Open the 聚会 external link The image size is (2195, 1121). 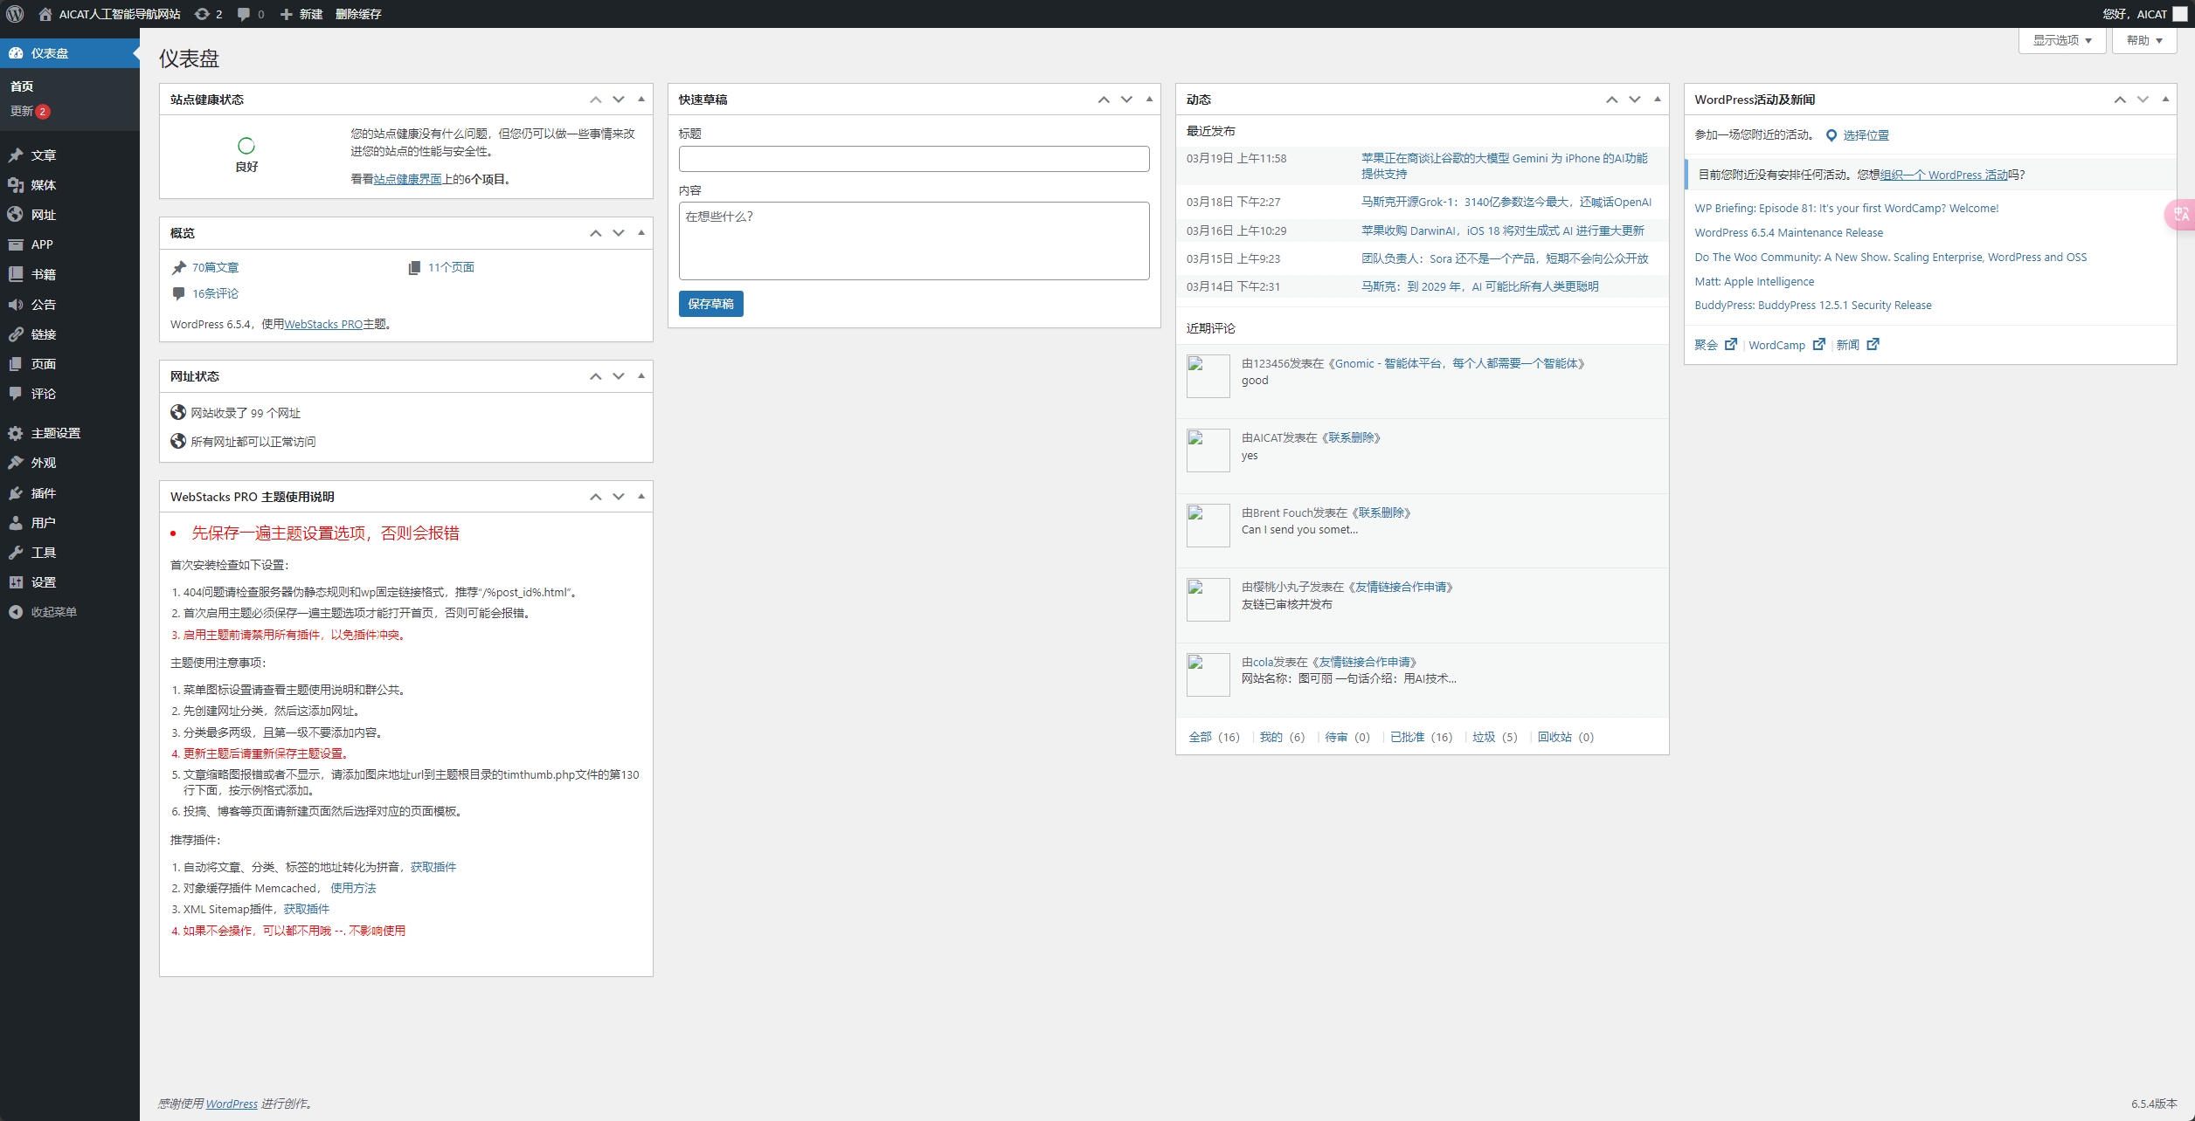click(1715, 345)
